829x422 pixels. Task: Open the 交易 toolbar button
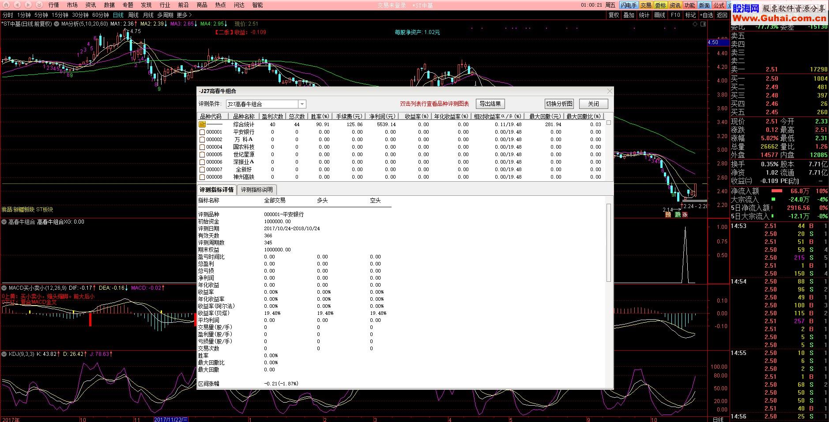click(x=646, y=5)
